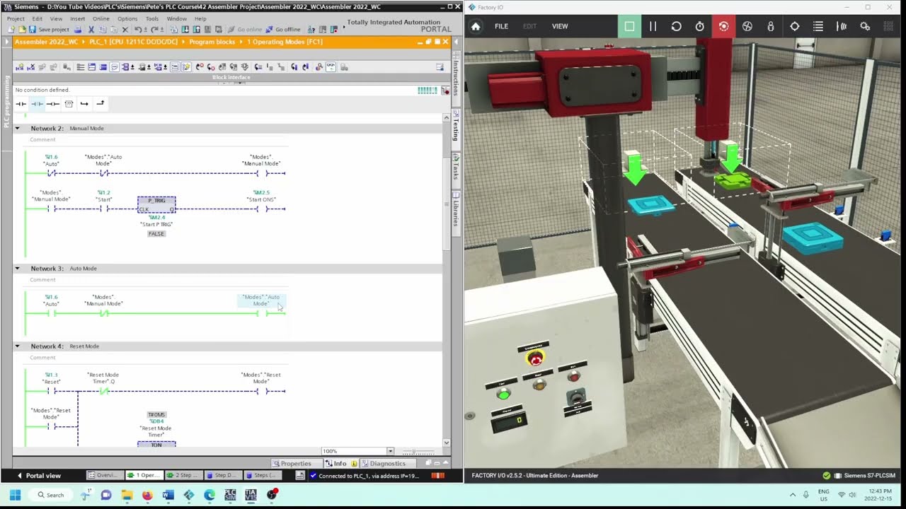Collapse Network 4 Reset Mode

click(x=18, y=346)
